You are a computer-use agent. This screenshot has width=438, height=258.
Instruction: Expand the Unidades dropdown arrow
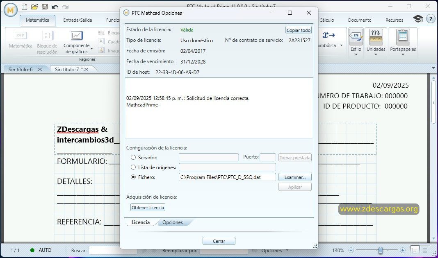[376, 54]
